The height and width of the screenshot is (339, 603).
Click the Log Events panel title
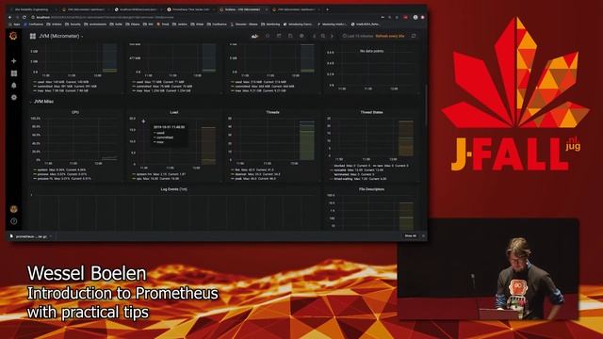[x=173, y=189]
